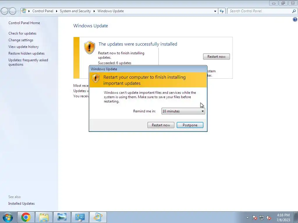Image resolution: width=298 pixels, height=223 pixels.
Task: Expand the address bar history dropdown
Action: tap(215, 11)
